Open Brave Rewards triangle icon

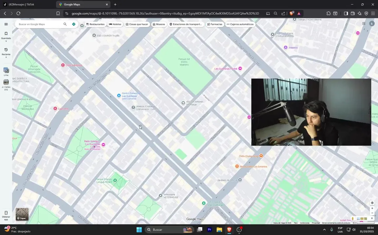299,13
